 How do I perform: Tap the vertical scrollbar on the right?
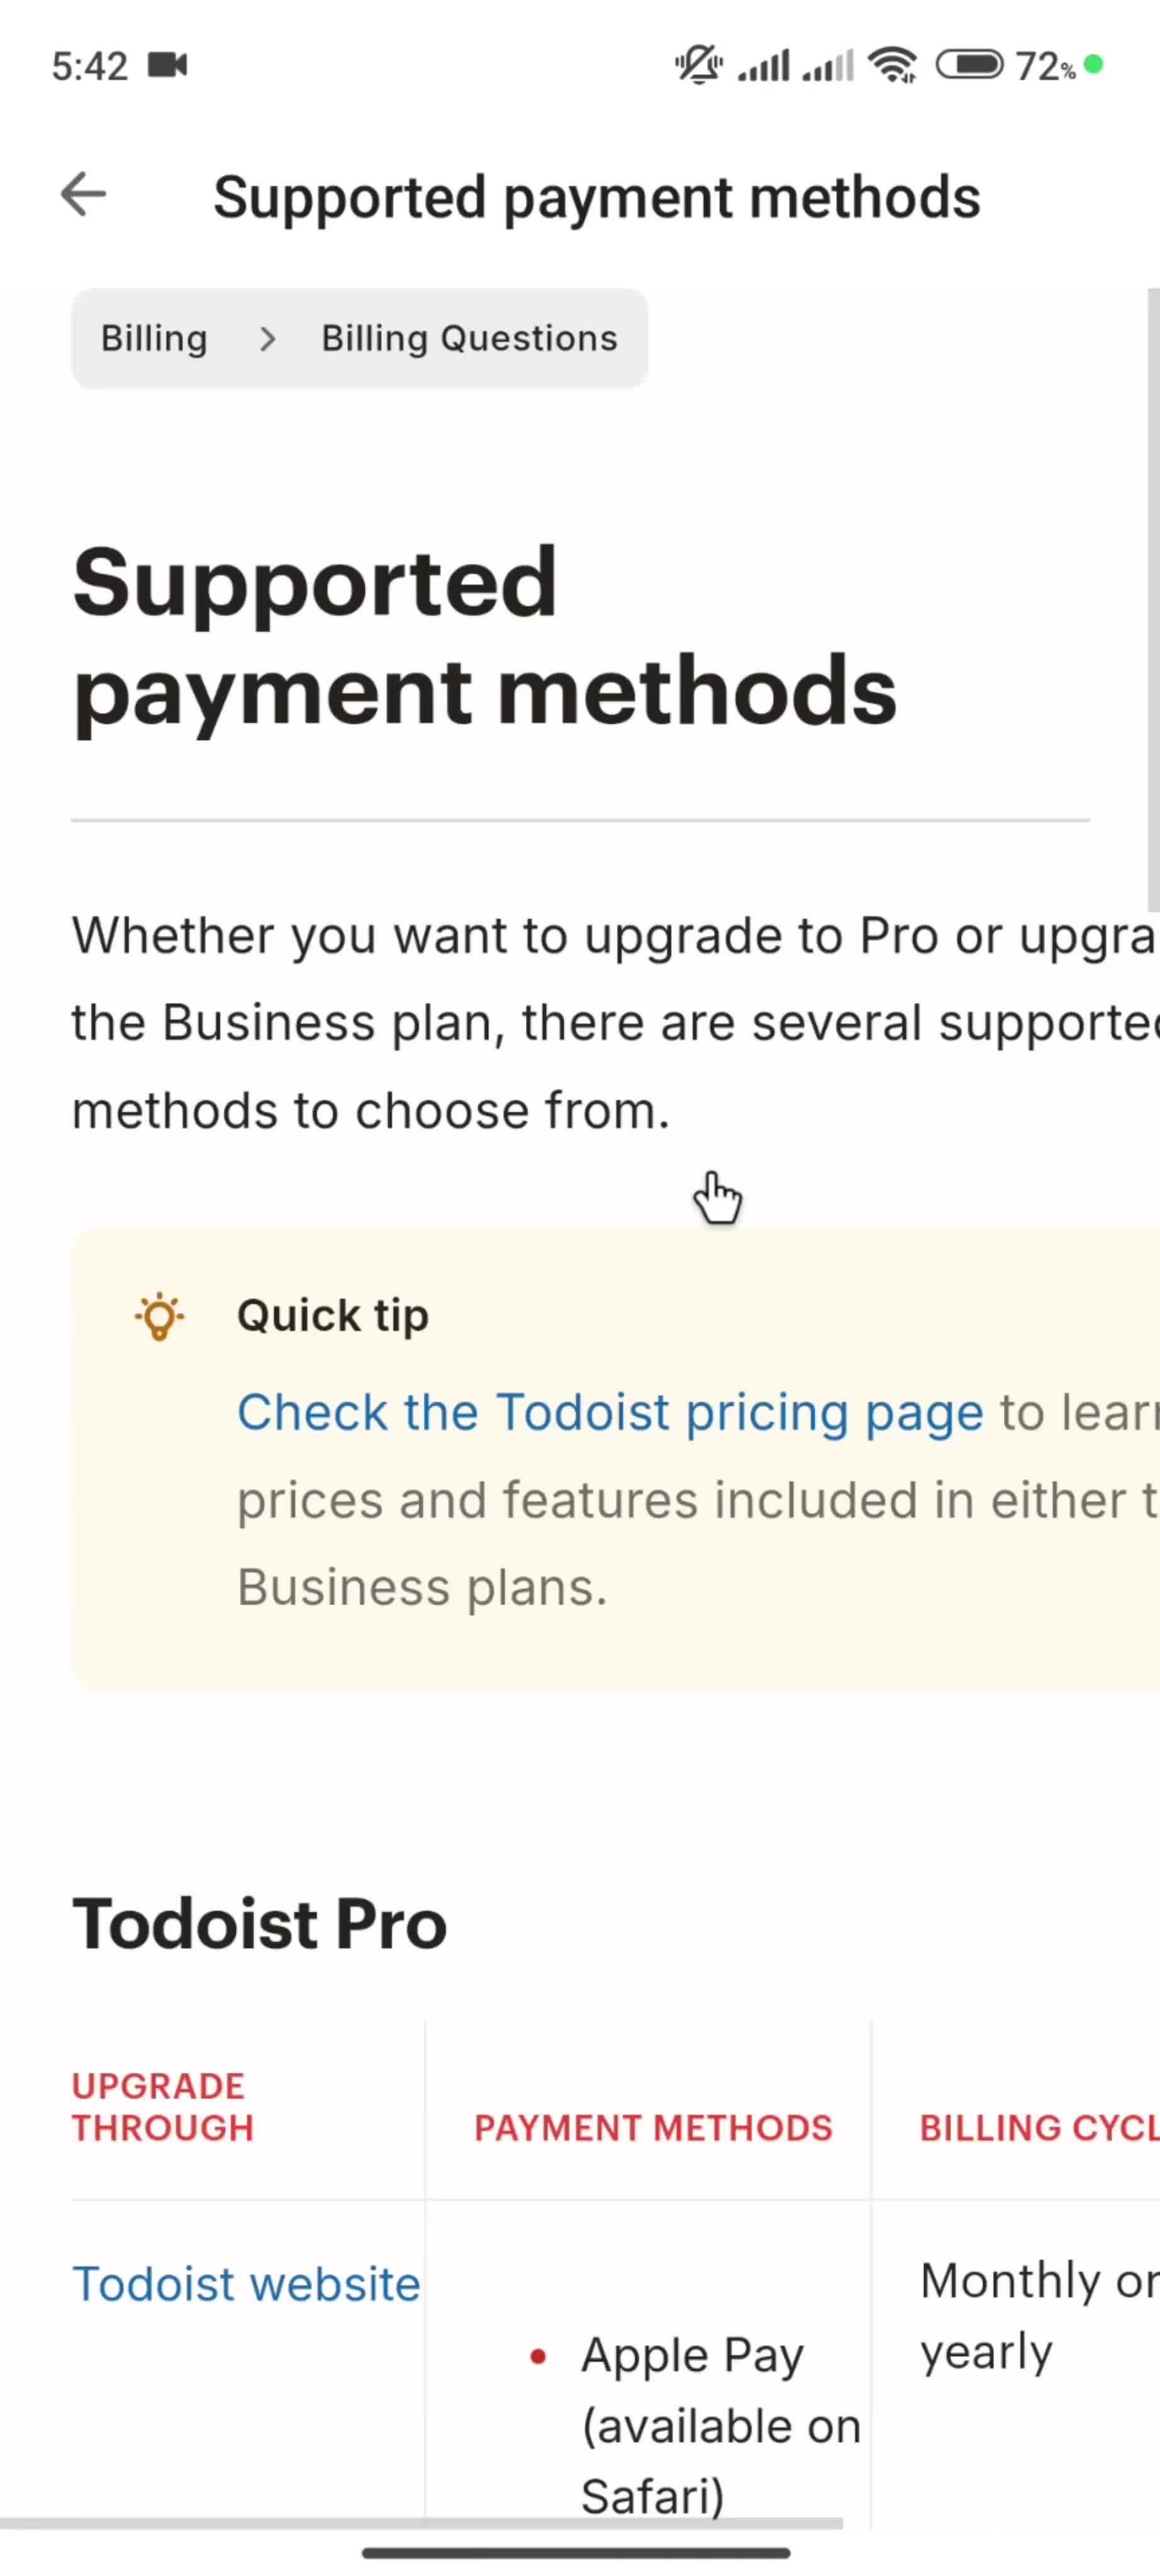click(x=1153, y=600)
